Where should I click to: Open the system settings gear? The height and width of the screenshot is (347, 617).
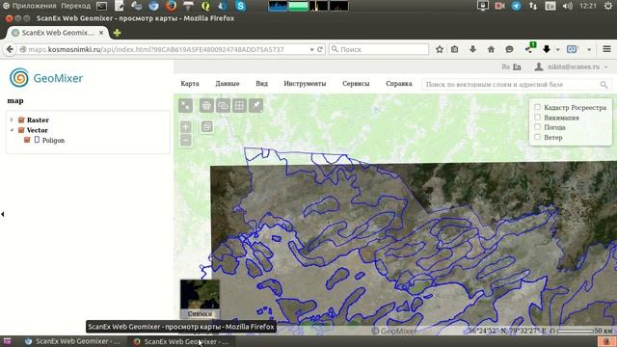point(608,6)
